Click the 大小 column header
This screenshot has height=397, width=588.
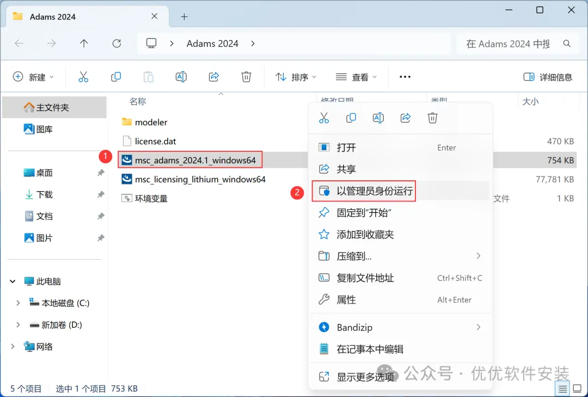click(x=530, y=101)
